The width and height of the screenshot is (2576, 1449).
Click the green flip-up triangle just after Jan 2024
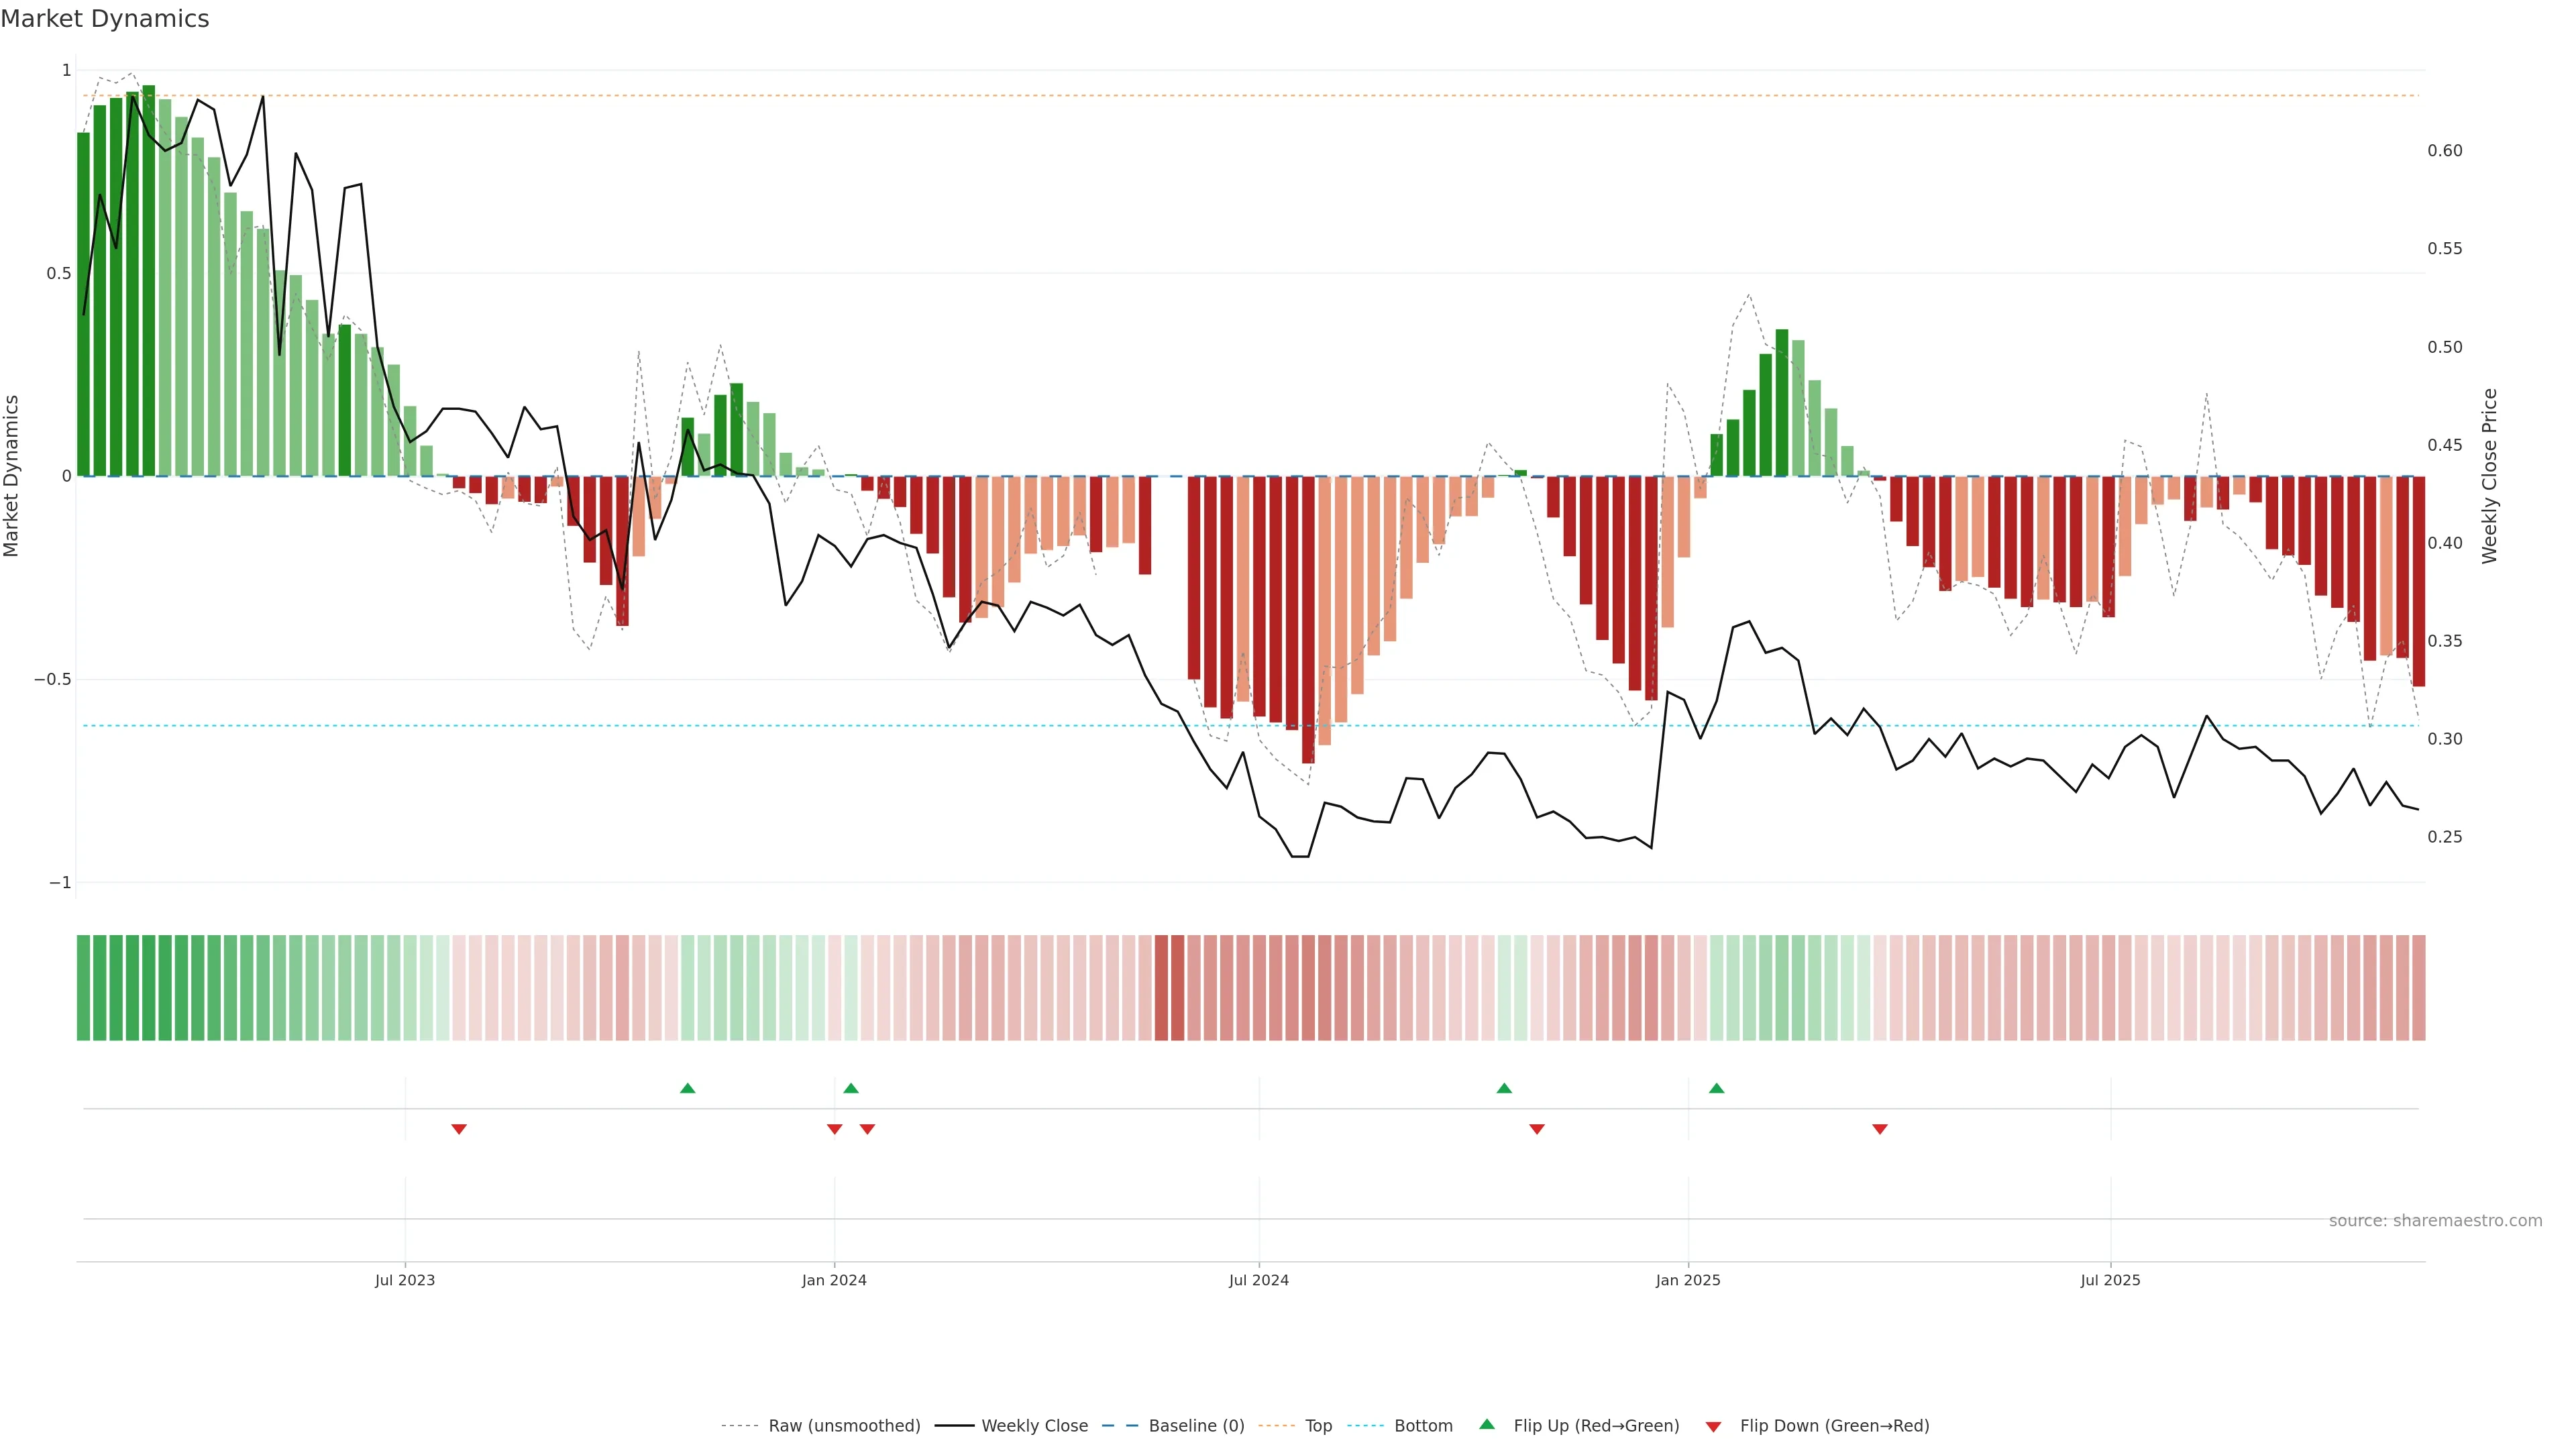tap(851, 1088)
